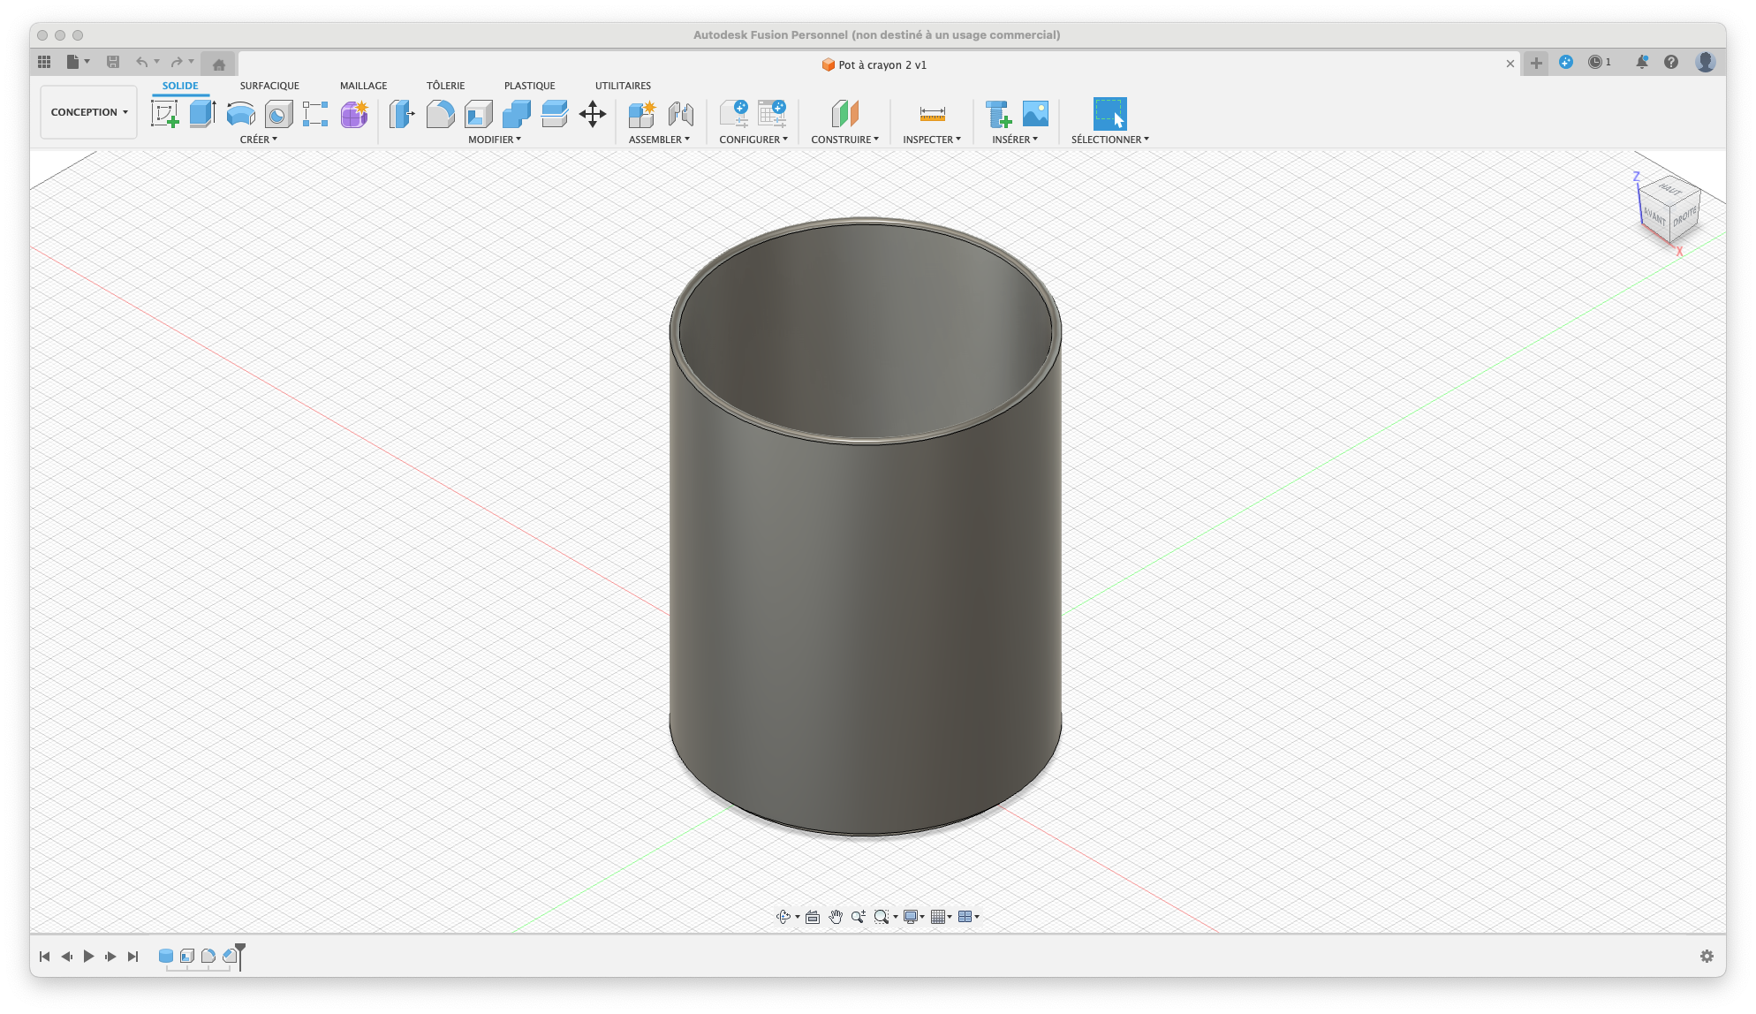Click the Save icon

tap(113, 62)
